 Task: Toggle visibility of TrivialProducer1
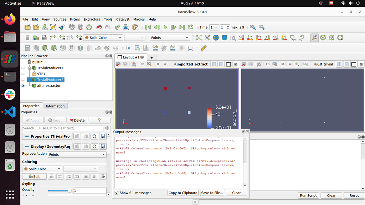[x=23, y=68]
